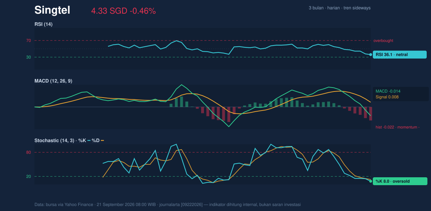Click the '%K 8.0 · oversold' badge
This screenshot has height=211, width=431.
point(400,181)
